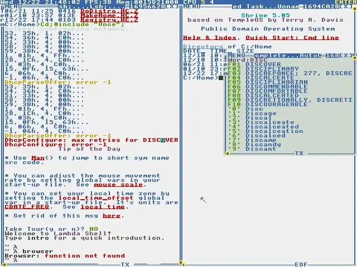Choose F05 DISCIPLINARIAN autocomplete suggestion

click(x=268, y=82)
